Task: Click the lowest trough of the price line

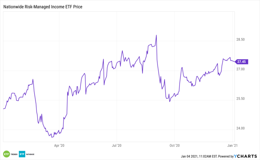Action: coord(49,137)
